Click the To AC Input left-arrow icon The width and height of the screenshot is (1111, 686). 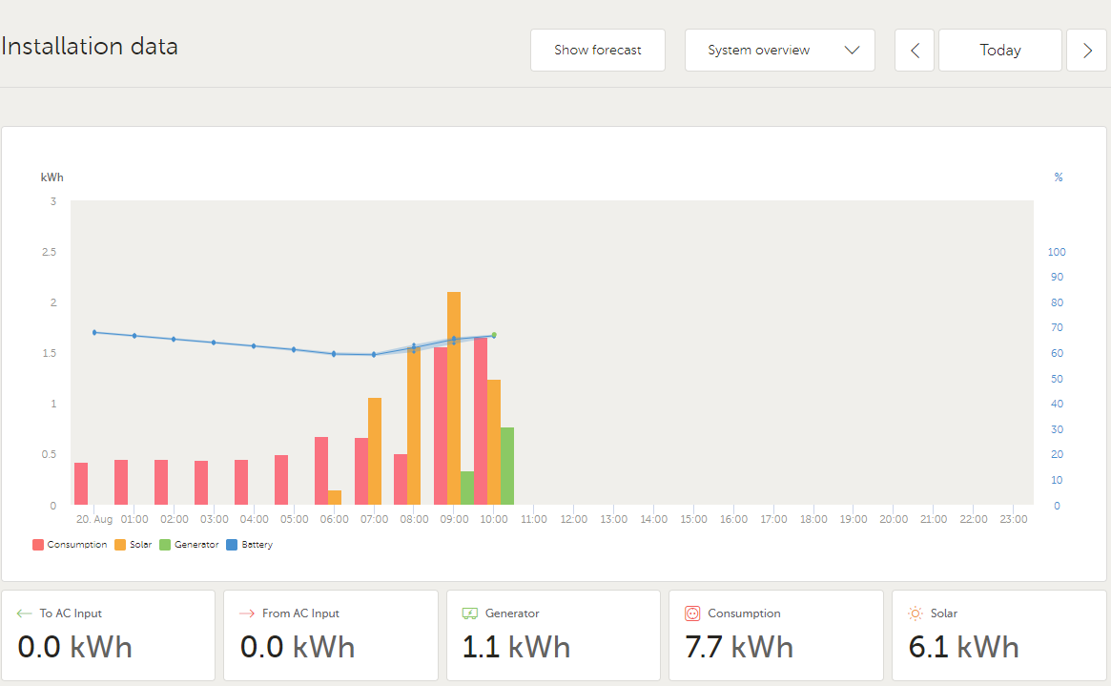pos(25,613)
